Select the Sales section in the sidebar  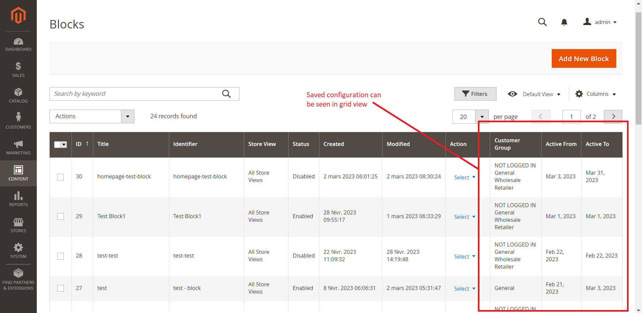[x=18, y=69]
